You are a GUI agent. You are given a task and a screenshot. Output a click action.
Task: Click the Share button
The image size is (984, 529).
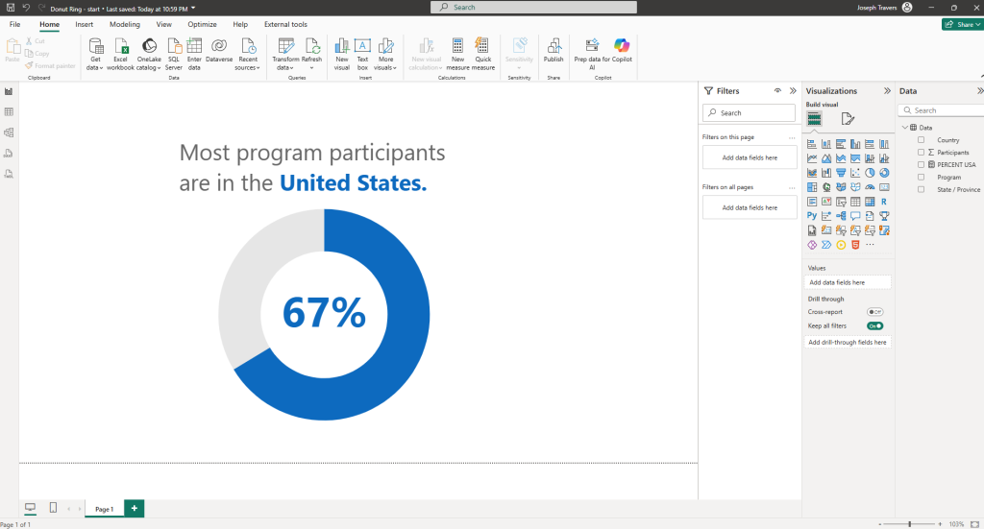[x=961, y=24]
